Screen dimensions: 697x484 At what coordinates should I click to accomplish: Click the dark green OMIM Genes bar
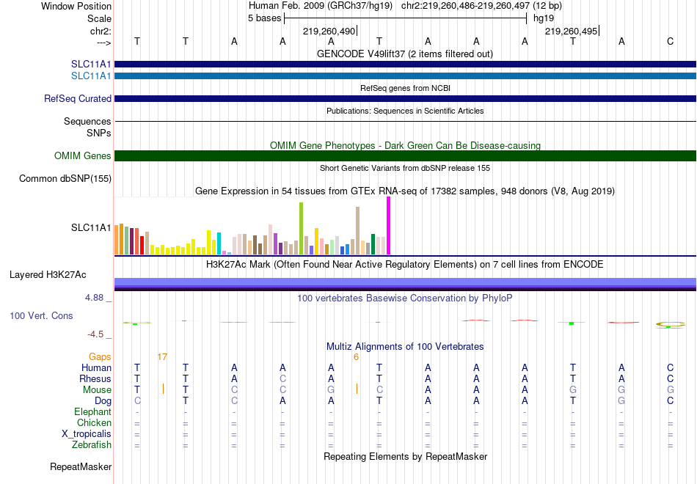coord(406,156)
